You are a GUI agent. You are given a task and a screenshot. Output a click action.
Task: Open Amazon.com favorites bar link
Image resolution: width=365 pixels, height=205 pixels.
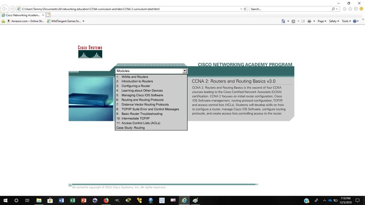[26, 21]
